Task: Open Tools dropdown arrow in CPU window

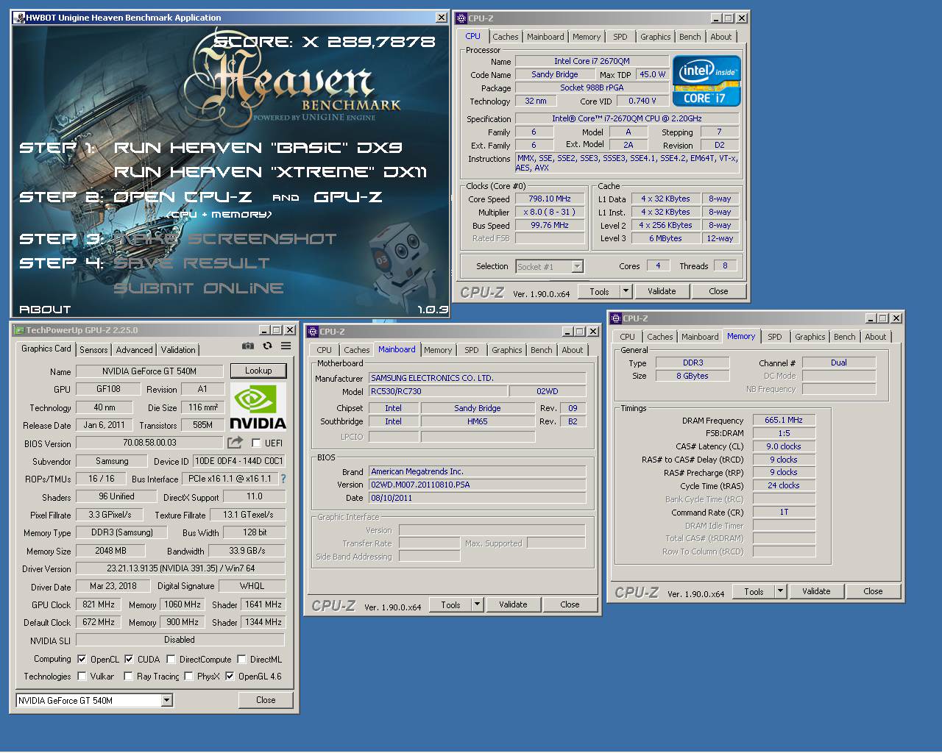Action: click(x=626, y=291)
